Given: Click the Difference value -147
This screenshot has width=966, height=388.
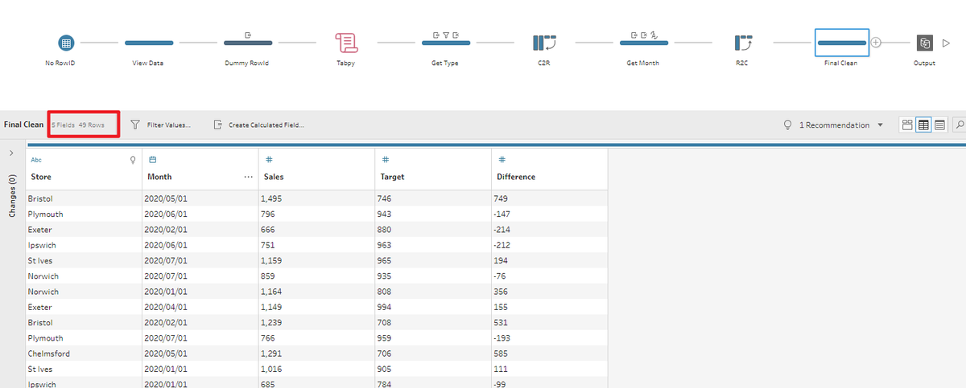Looking at the screenshot, I should 549,214.
